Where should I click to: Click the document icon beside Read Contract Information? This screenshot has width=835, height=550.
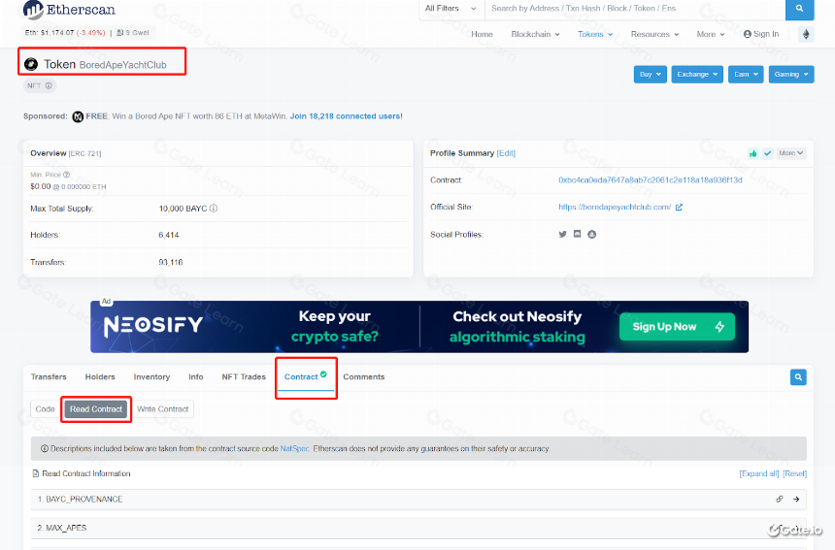click(36, 474)
